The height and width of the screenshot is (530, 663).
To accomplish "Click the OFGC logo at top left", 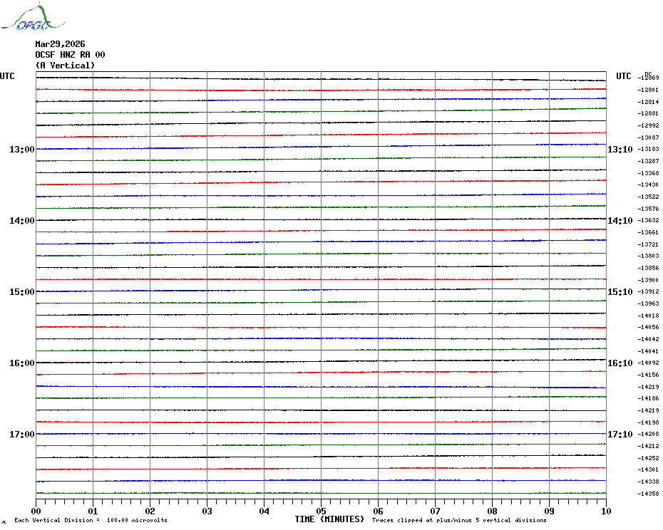I will click(34, 17).
